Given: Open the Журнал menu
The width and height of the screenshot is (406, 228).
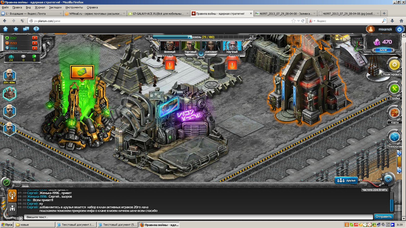Looking at the screenshot, I should (x=40, y=7).
